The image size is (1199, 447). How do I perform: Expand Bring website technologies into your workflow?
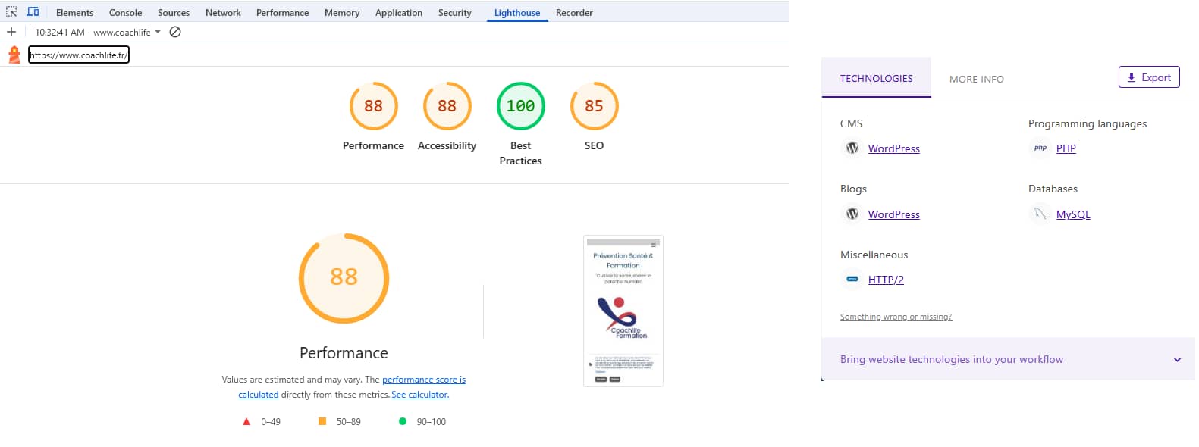click(1008, 359)
